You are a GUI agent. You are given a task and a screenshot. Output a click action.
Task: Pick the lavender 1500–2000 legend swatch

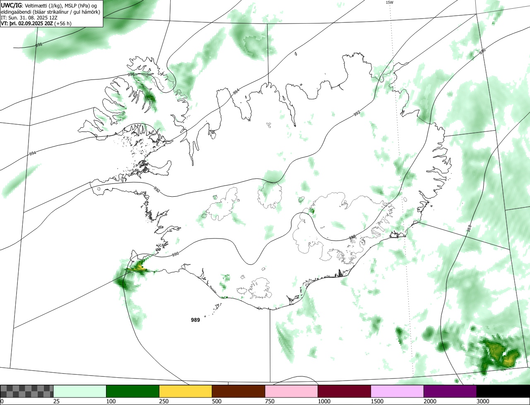pos(397,391)
